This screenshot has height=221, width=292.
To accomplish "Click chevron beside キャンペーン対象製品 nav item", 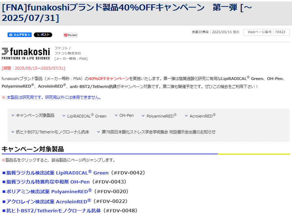I will pyautogui.click(x=13, y=115).
